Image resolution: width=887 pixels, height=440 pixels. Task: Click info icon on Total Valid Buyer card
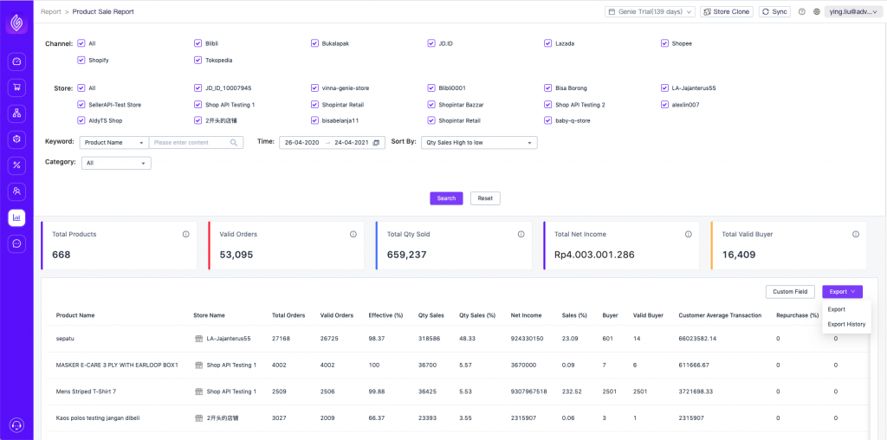(855, 234)
